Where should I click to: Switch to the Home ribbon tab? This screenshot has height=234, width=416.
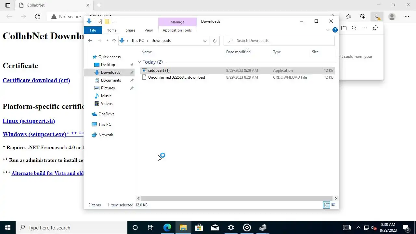(111, 30)
